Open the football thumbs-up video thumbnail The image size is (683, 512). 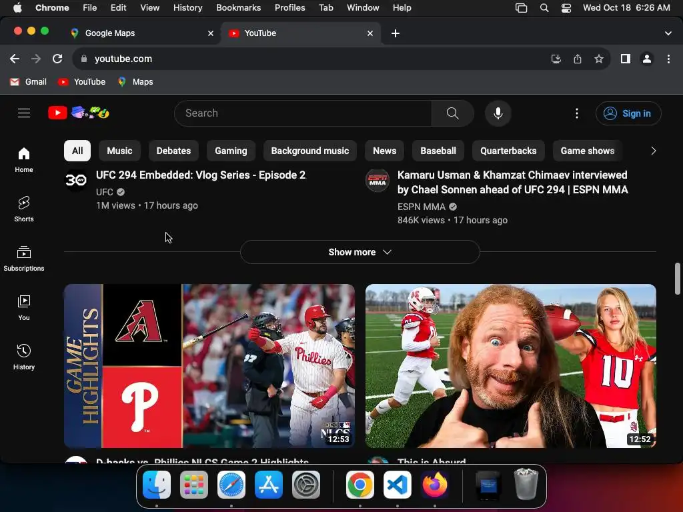tap(511, 366)
